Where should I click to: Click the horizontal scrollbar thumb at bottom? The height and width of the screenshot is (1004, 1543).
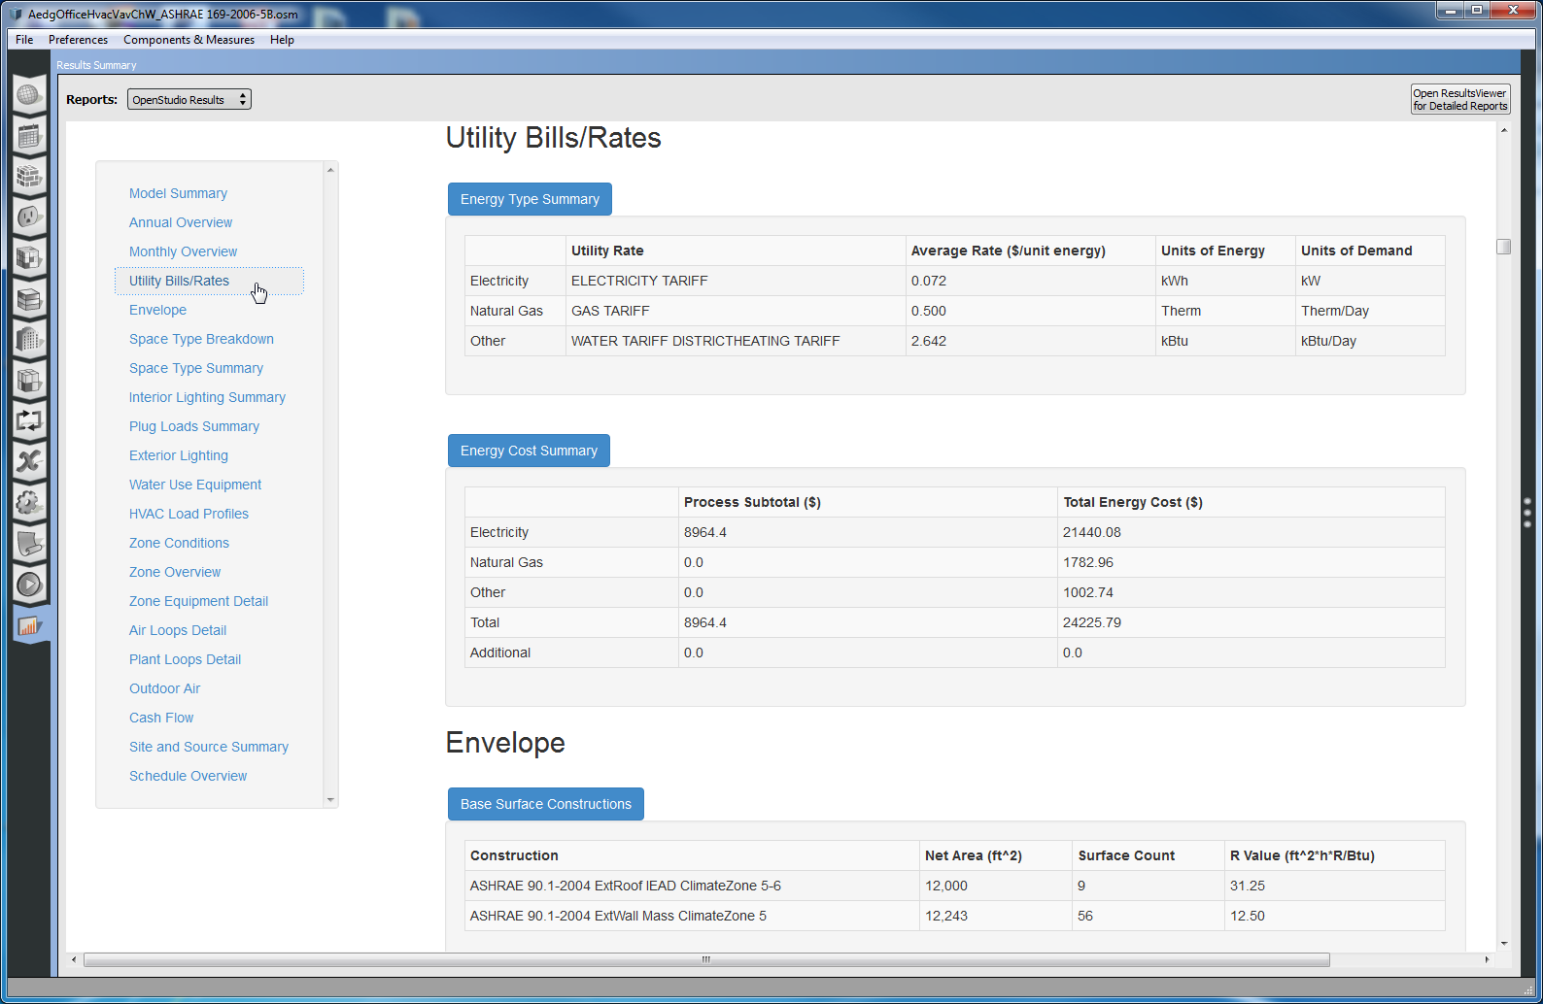click(x=706, y=959)
